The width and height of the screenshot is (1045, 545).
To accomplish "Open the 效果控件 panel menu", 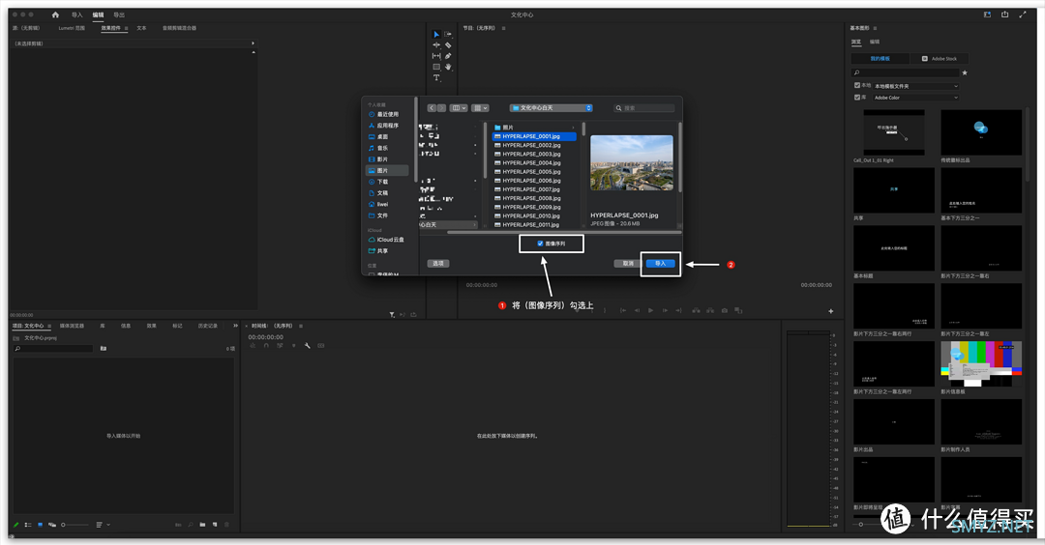I will tap(126, 28).
